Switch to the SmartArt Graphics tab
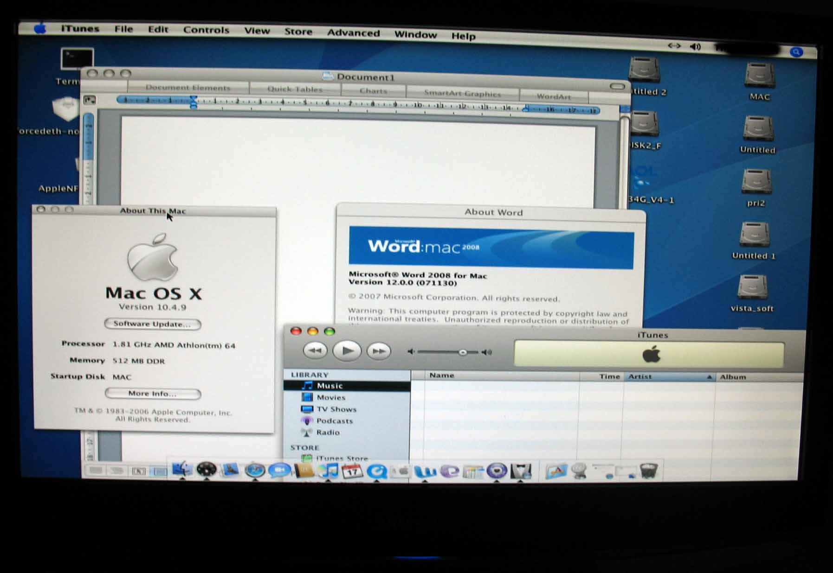Viewport: 833px width, 573px height. click(462, 94)
